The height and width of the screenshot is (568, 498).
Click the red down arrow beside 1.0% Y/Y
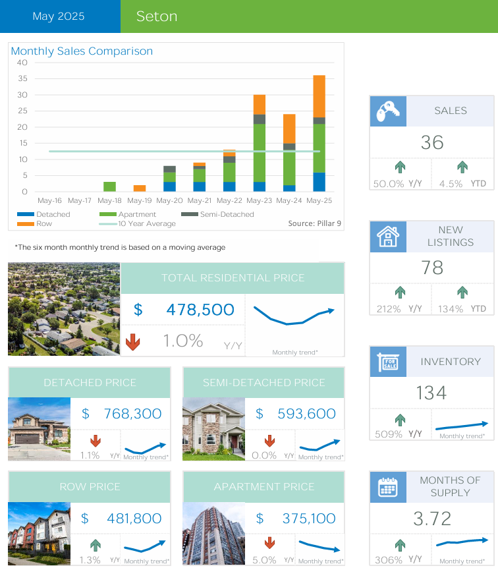(134, 342)
